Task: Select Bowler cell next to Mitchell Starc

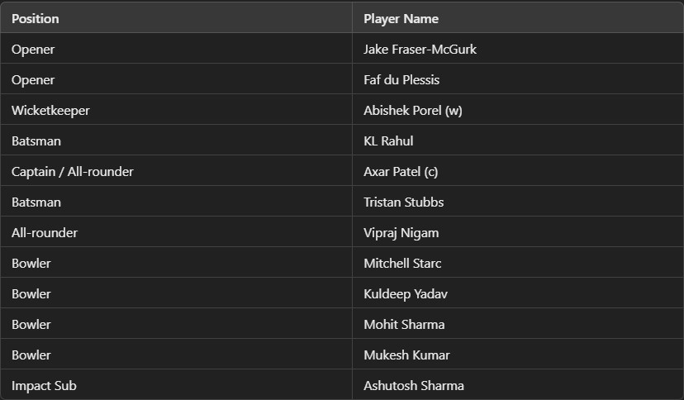Action: (31, 263)
